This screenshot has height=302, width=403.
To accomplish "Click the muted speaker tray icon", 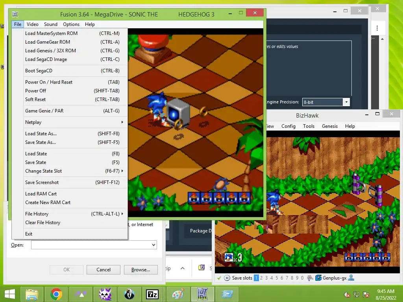I will (347, 295).
